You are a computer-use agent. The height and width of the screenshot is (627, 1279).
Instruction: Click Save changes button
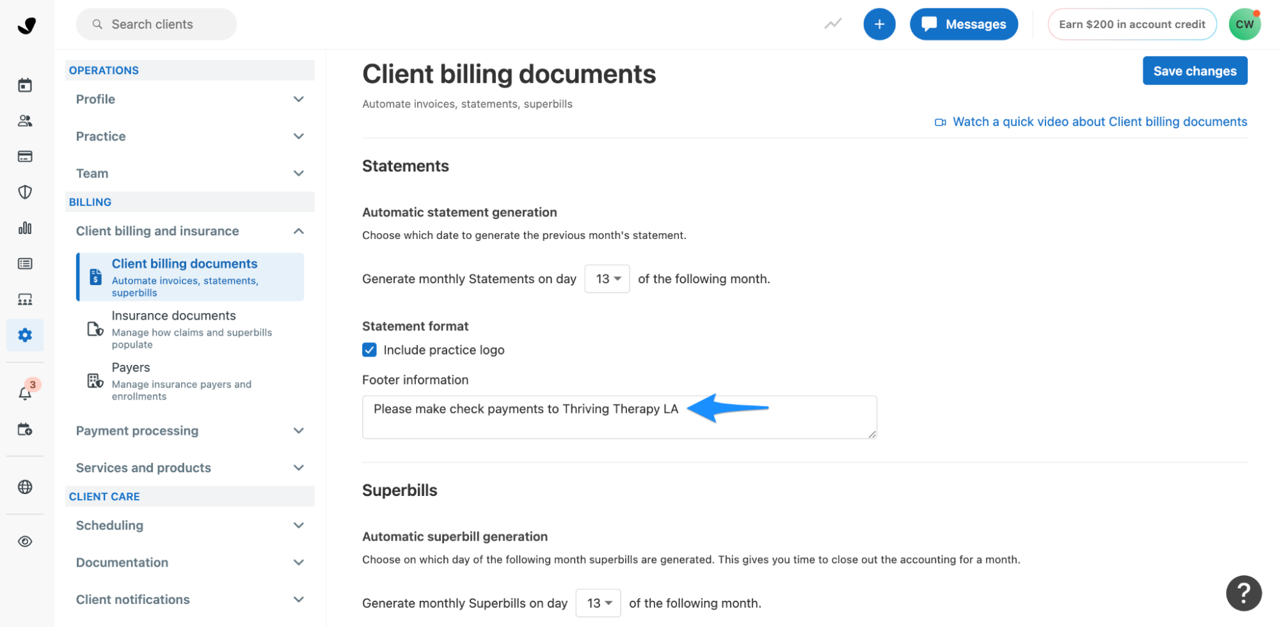coord(1195,70)
